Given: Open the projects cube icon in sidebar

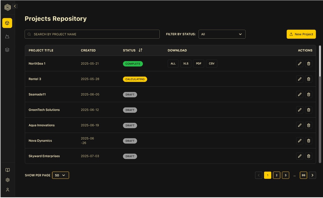Looking at the screenshot, I should (7, 23).
